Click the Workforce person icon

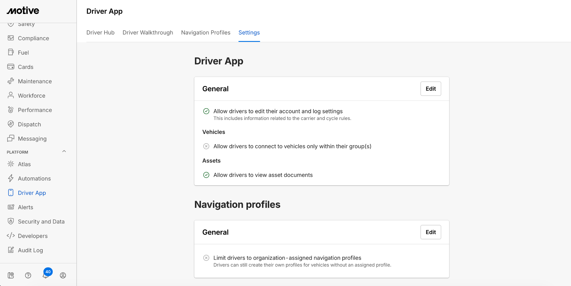[x=11, y=95]
